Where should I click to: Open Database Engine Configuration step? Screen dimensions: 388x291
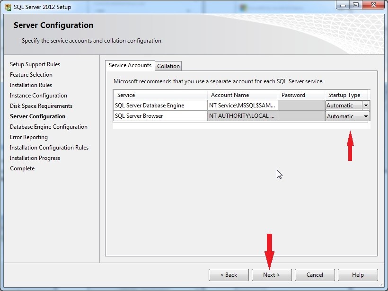click(x=49, y=126)
